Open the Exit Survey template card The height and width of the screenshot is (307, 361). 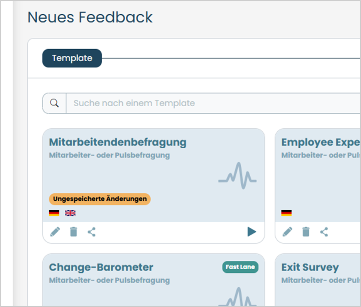click(x=318, y=280)
